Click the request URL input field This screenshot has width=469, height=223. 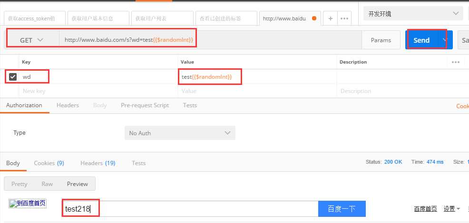[210, 40]
